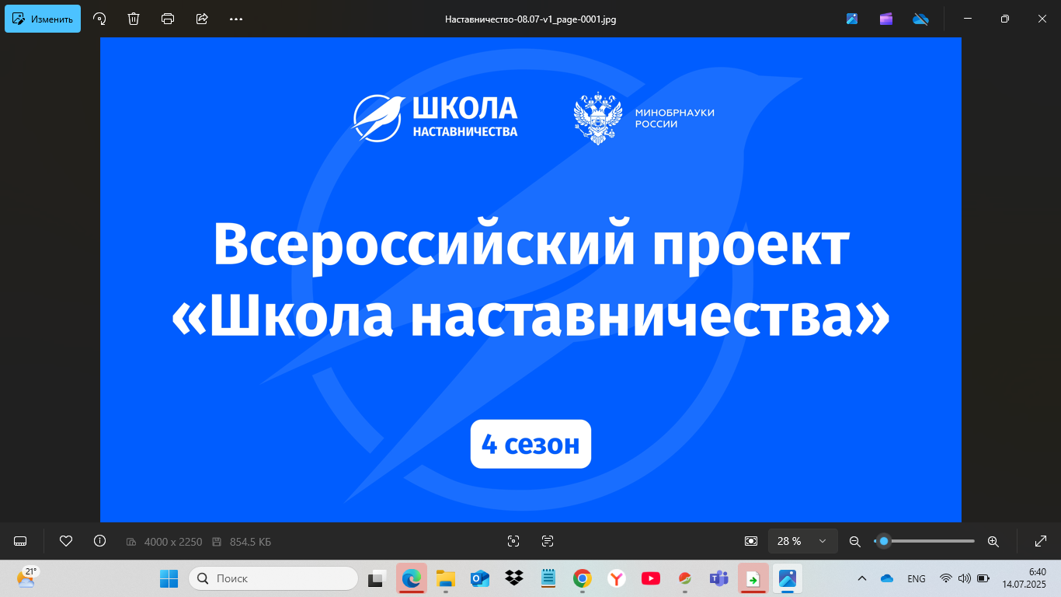Image resolution: width=1061 pixels, height=597 pixels.
Task: Toggle the filmstrip view icon
Action: [x=21, y=541]
